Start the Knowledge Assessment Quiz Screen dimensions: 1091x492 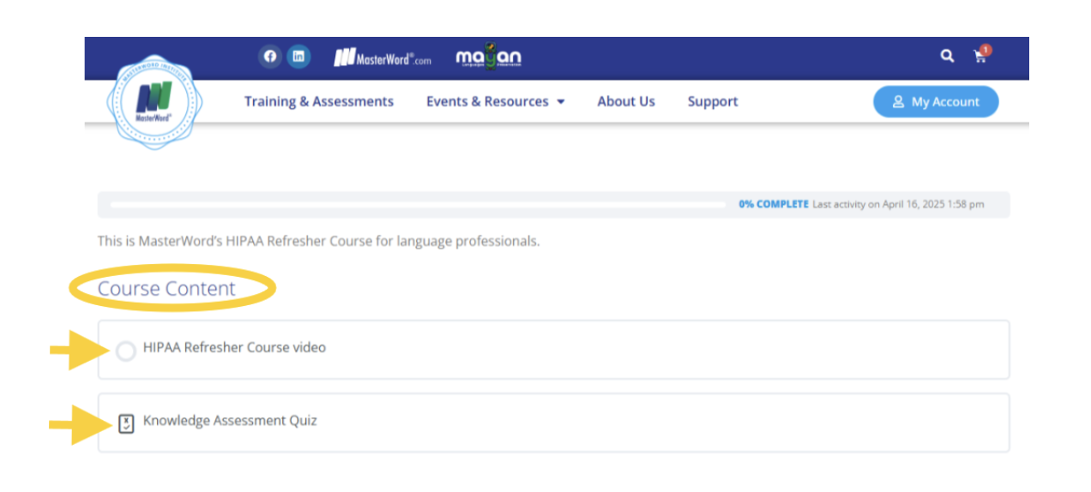click(230, 421)
